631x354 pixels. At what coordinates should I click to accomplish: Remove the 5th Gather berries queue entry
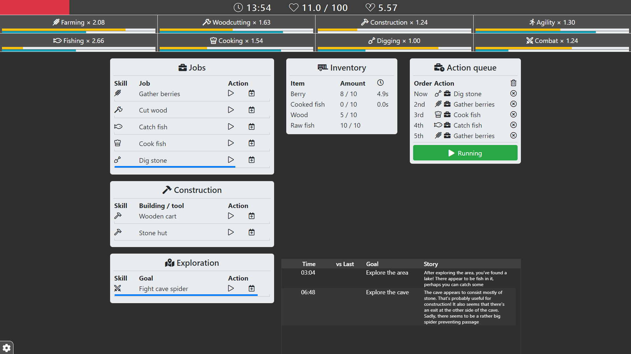513,135
